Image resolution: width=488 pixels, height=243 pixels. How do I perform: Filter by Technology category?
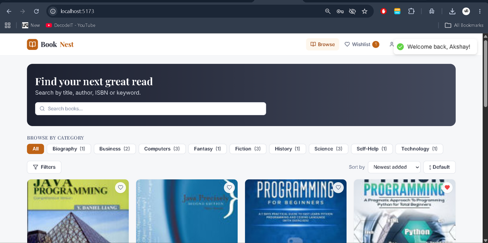tap(419, 149)
